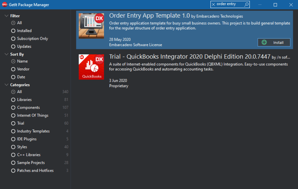
Task: Choose the Trial category
Action: click(18, 123)
